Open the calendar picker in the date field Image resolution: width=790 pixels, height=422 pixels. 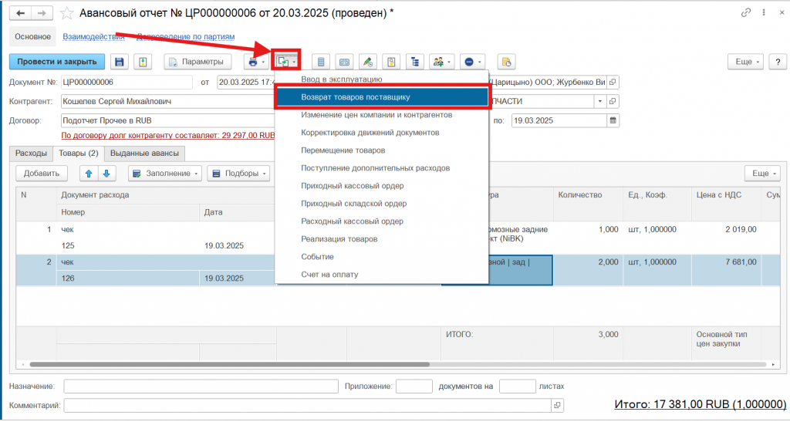pos(613,120)
